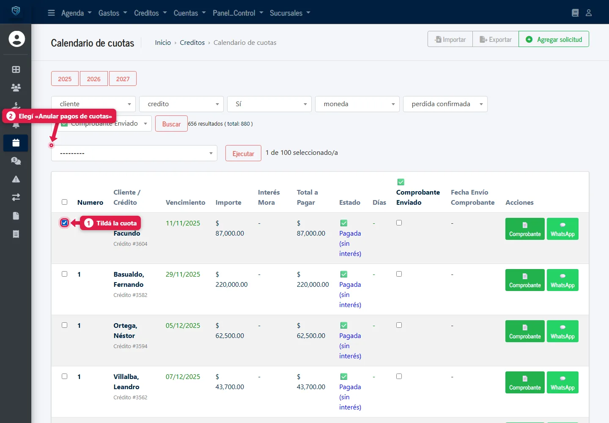
Task: Go to the Inicio breadcrumb link
Action: (x=163, y=43)
